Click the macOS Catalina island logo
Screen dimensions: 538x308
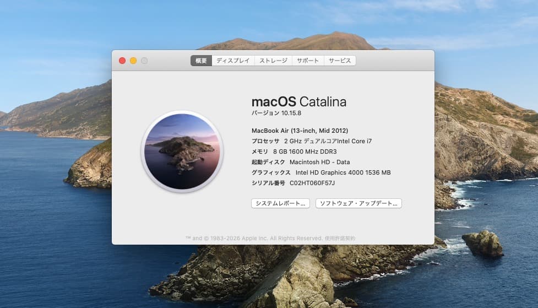tap(182, 152)
